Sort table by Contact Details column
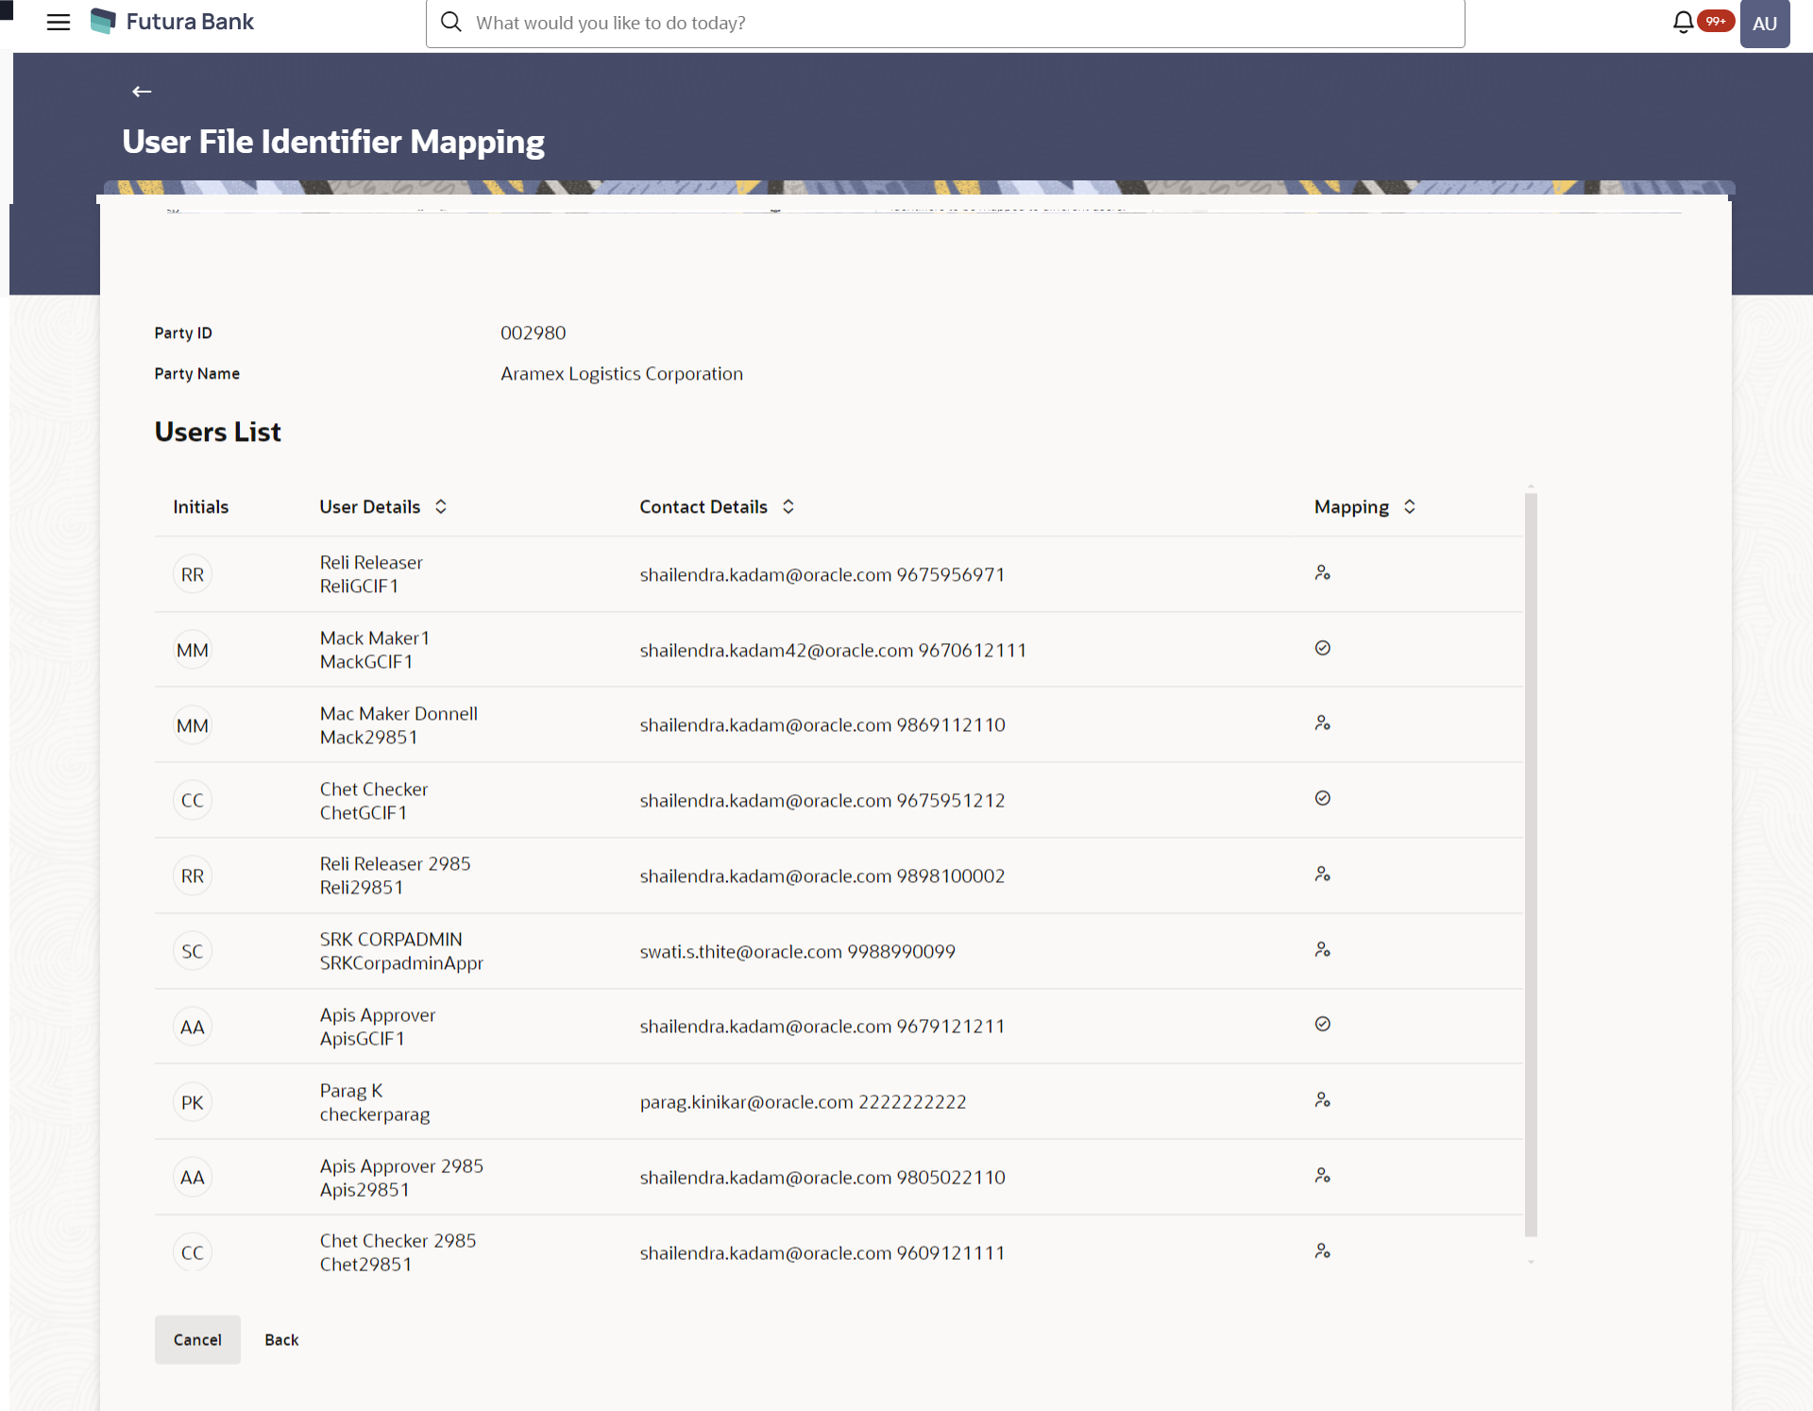This screenshot has width=1813, height=1411. pos(788,507)
